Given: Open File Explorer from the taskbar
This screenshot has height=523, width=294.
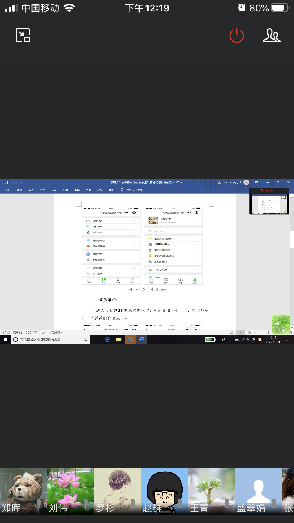Looking at the screenshot, I should tap(118, 340).
